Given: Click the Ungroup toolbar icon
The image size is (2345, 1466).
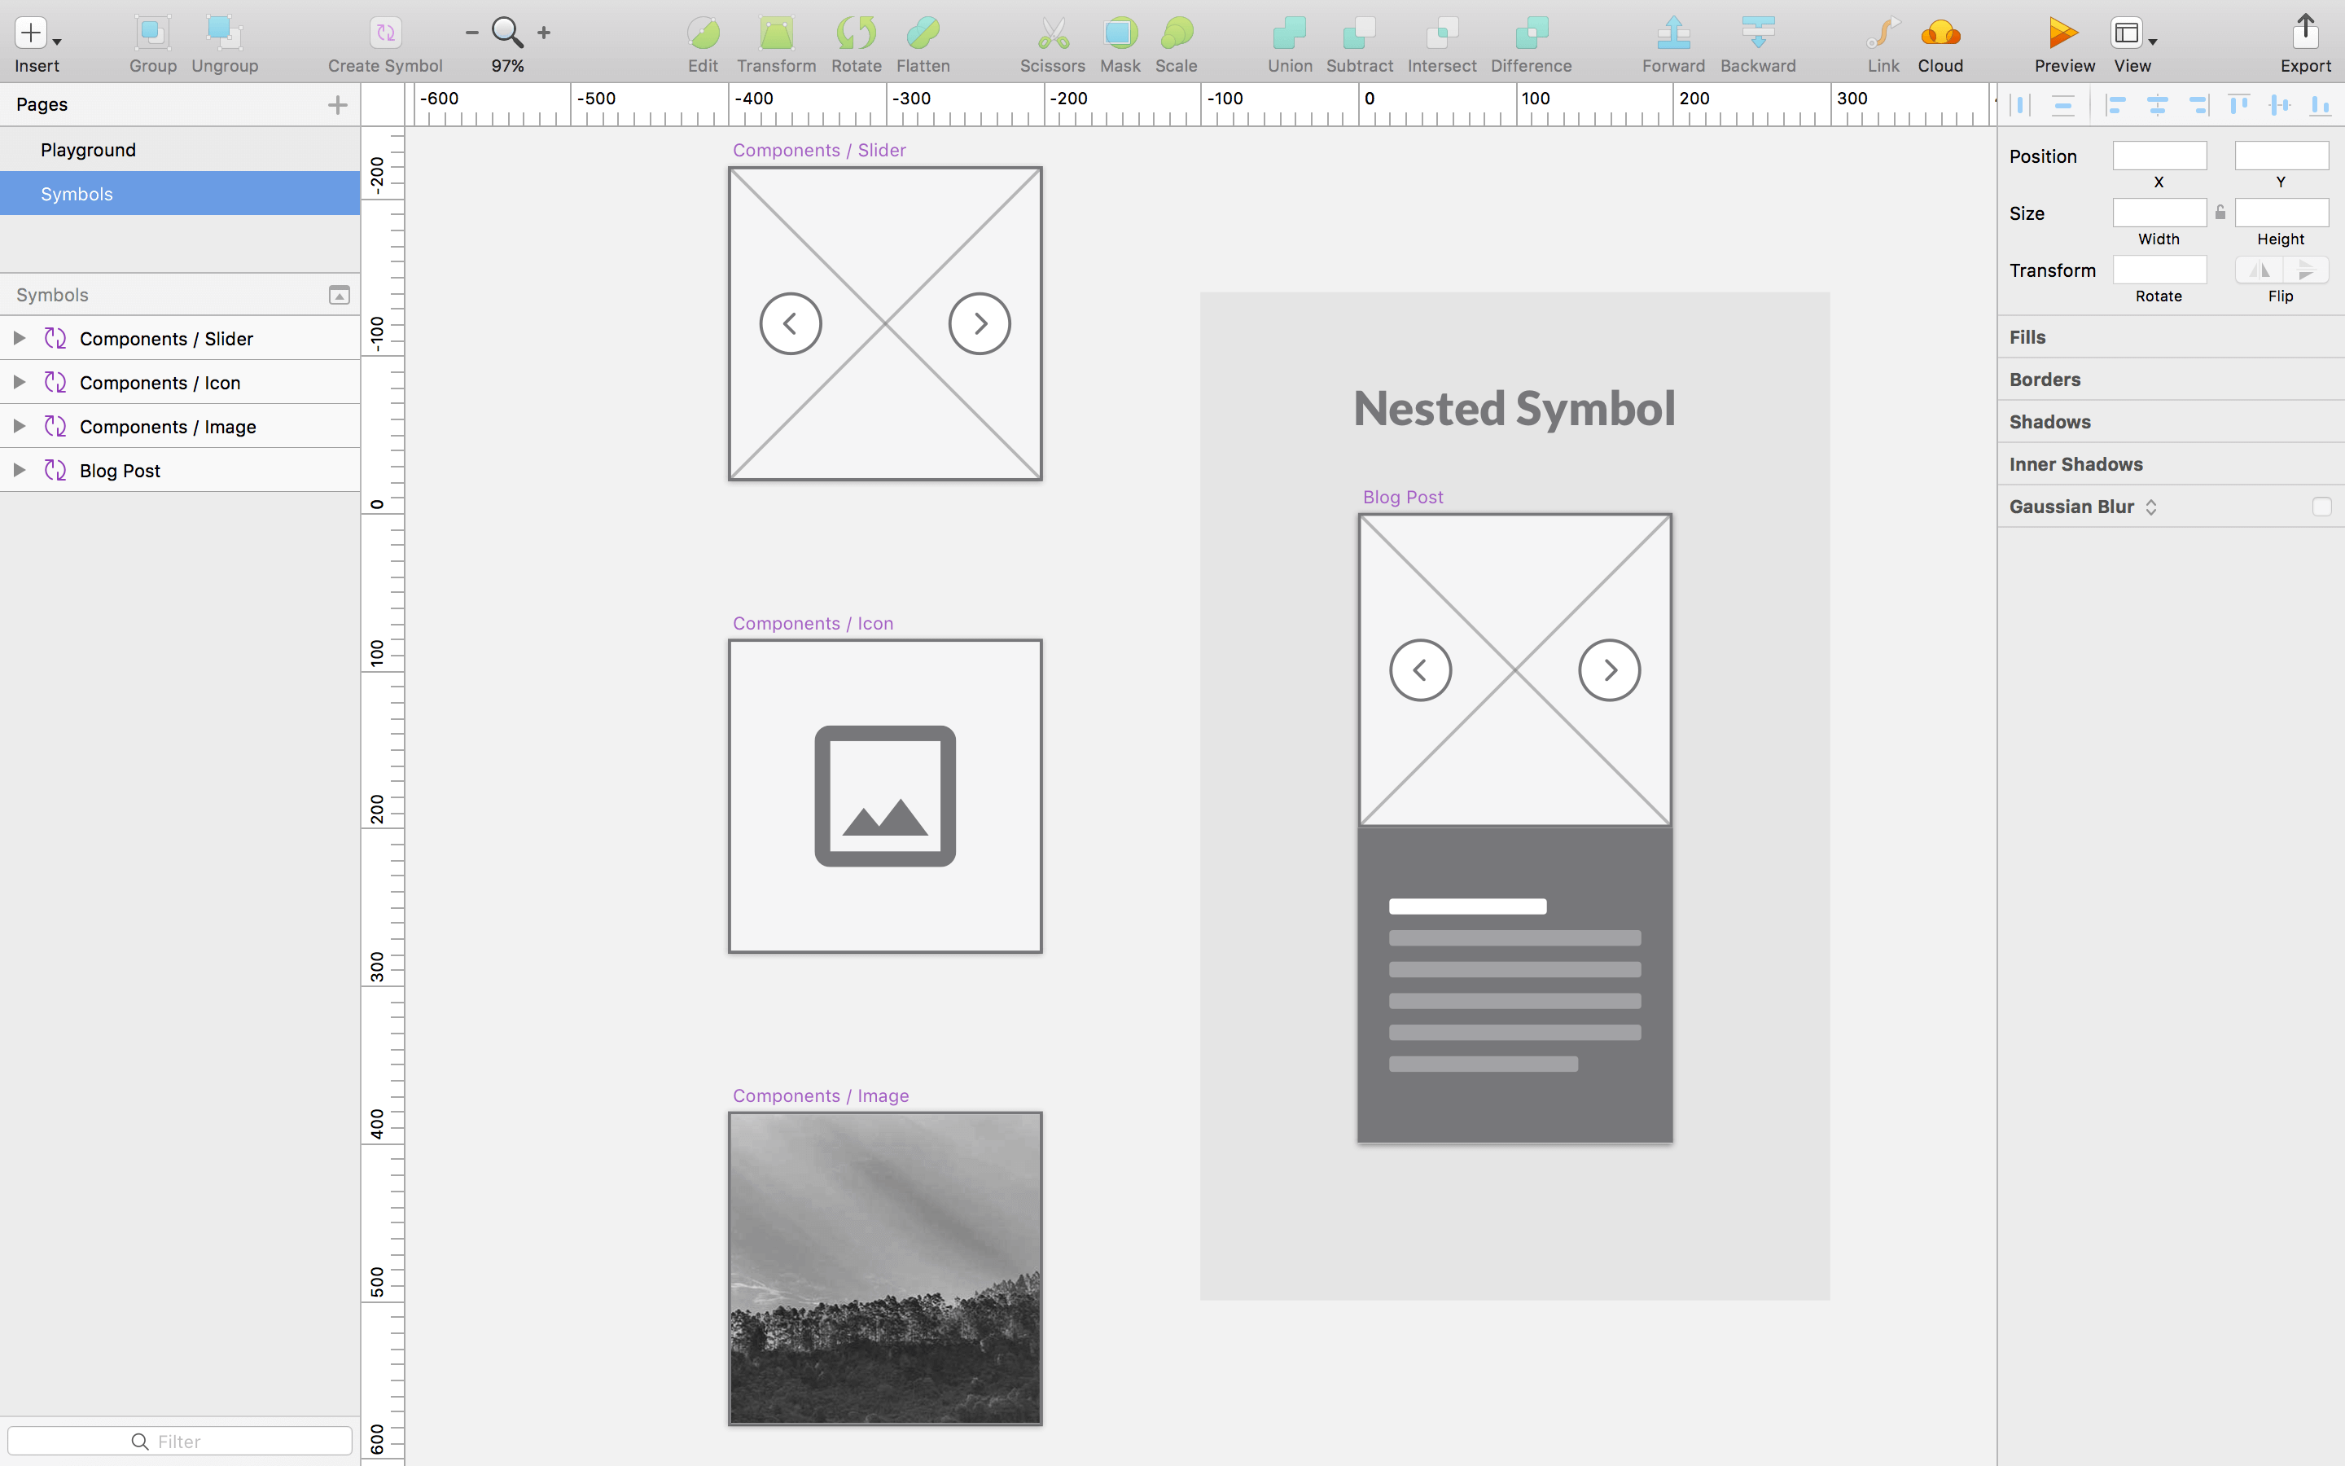Looking at the screenshot, I should (224, 34).
